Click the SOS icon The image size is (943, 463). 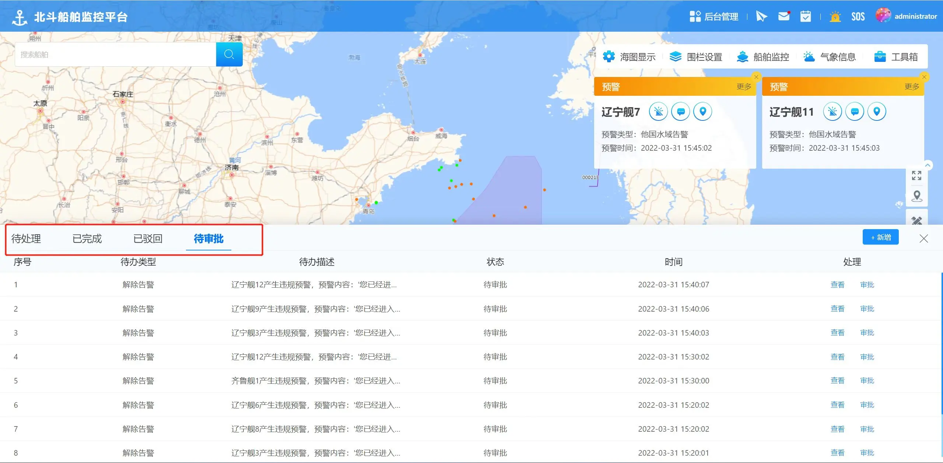858,17
